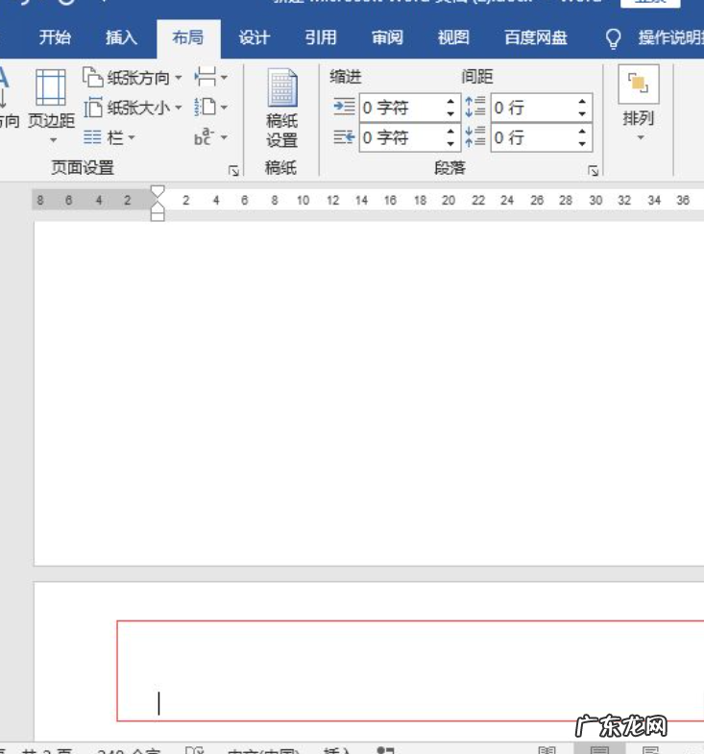Click the Breaks (分隔符) icon
The width and height of the screenshot is (704, 754).
coord(210,77)
